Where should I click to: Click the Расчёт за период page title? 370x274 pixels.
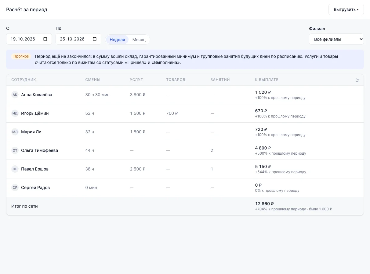point(27,9)
